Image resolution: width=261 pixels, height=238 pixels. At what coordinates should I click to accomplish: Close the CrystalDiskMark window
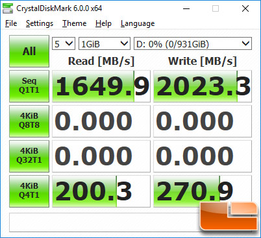coord(245,8)
